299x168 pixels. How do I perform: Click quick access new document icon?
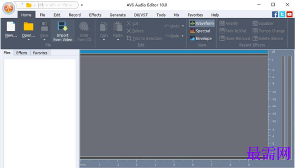[x=22, y=5]
